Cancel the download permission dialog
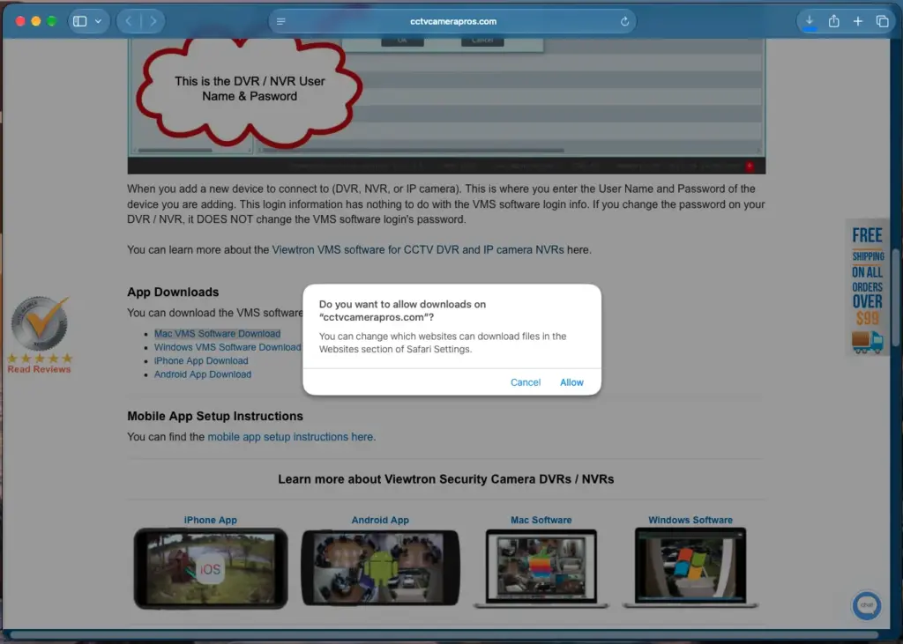The height and width of the screenshot is (644, 903). (x=526, y=382)
